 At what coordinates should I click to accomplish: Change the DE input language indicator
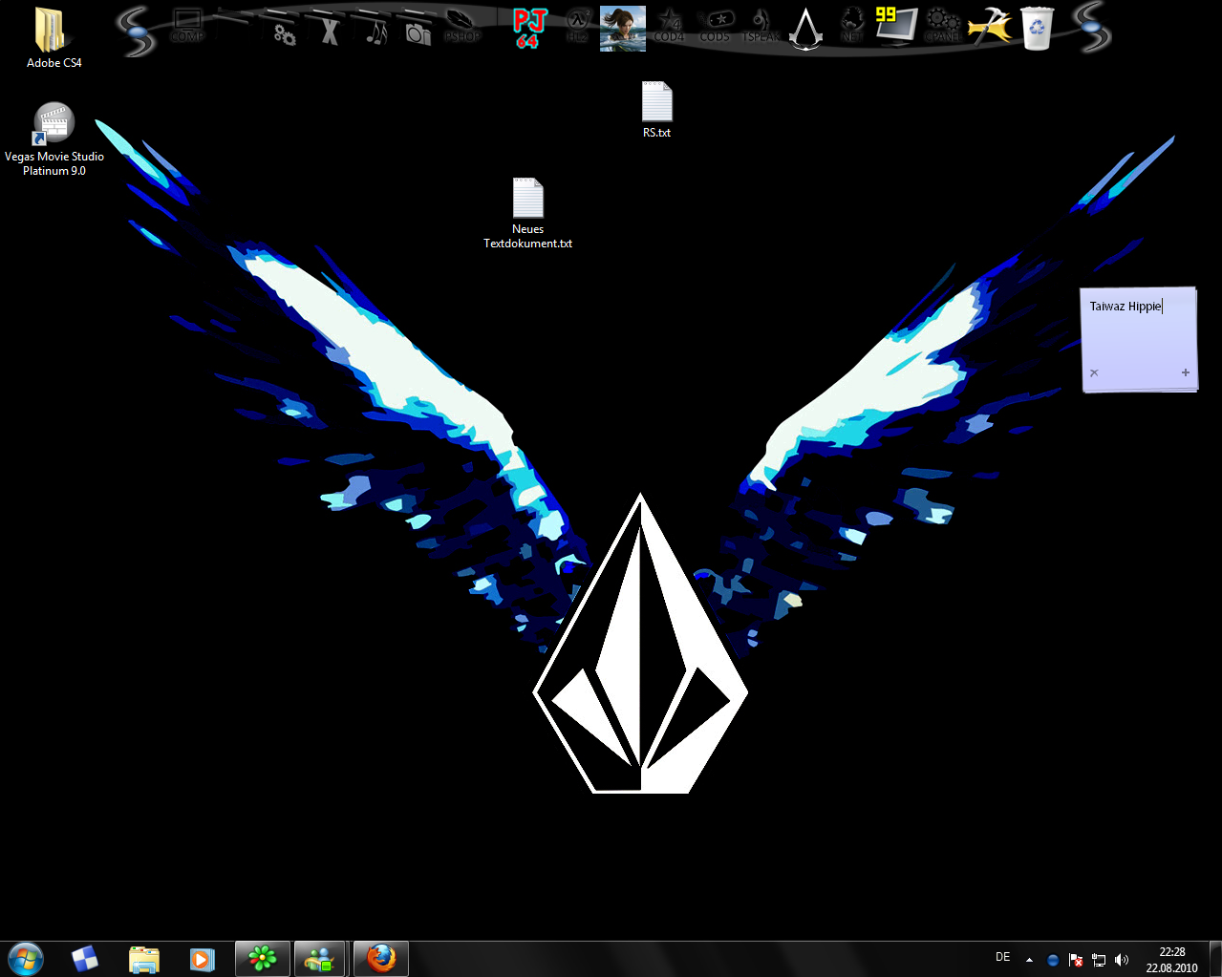coord(1002,957)
